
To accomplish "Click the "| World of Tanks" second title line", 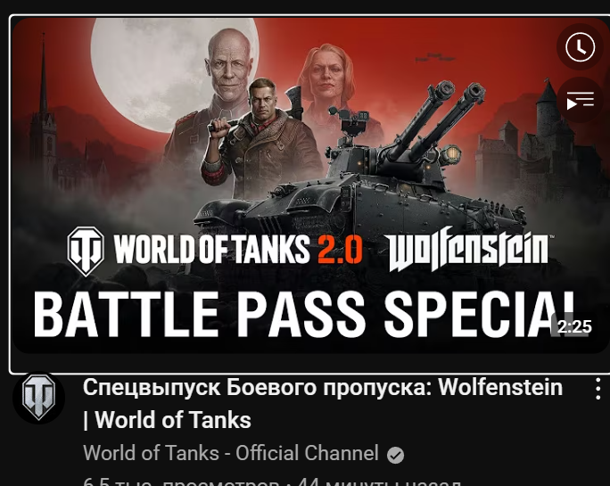I will (x=168, y=420).
